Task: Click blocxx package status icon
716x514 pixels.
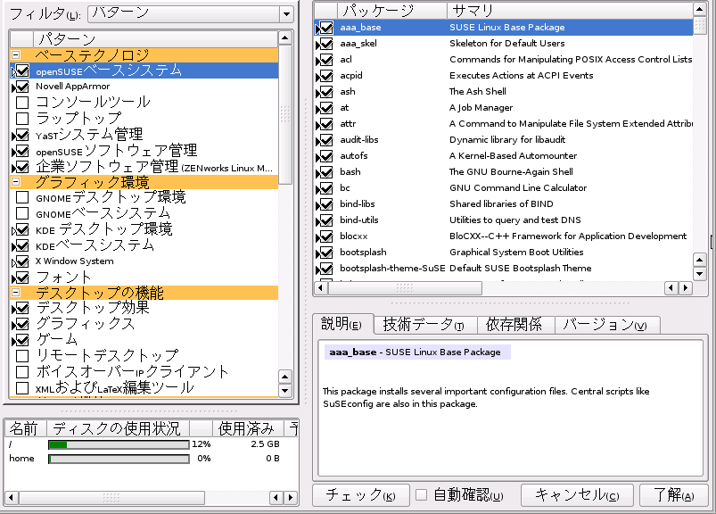Action: (x=325, y=236)
